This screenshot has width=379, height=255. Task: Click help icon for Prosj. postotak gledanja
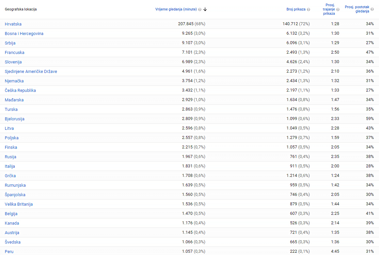pos(372,9)
